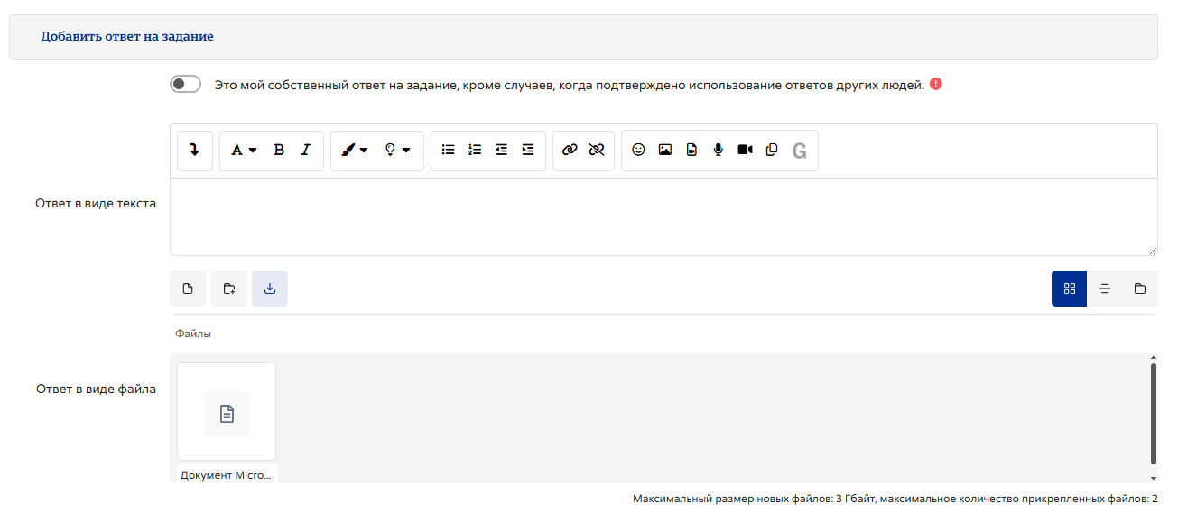Switch files to icon grid view
The image size is (1178, 514).
coord(1070,289)
